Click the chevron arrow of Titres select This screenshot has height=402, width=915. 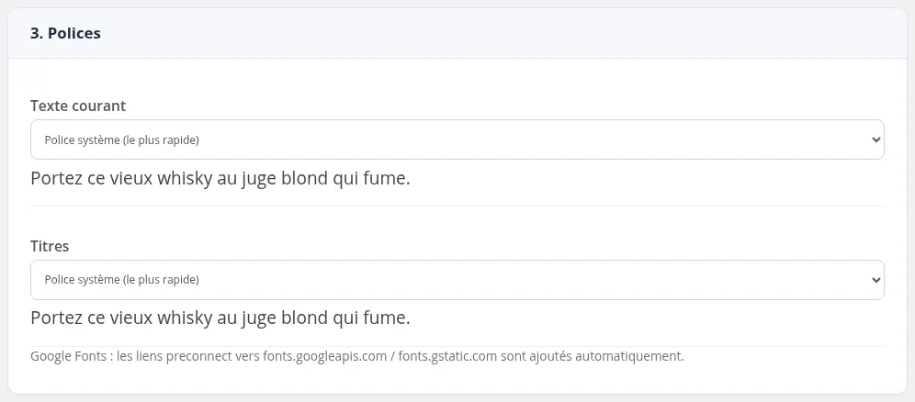[x=875, y=280]
